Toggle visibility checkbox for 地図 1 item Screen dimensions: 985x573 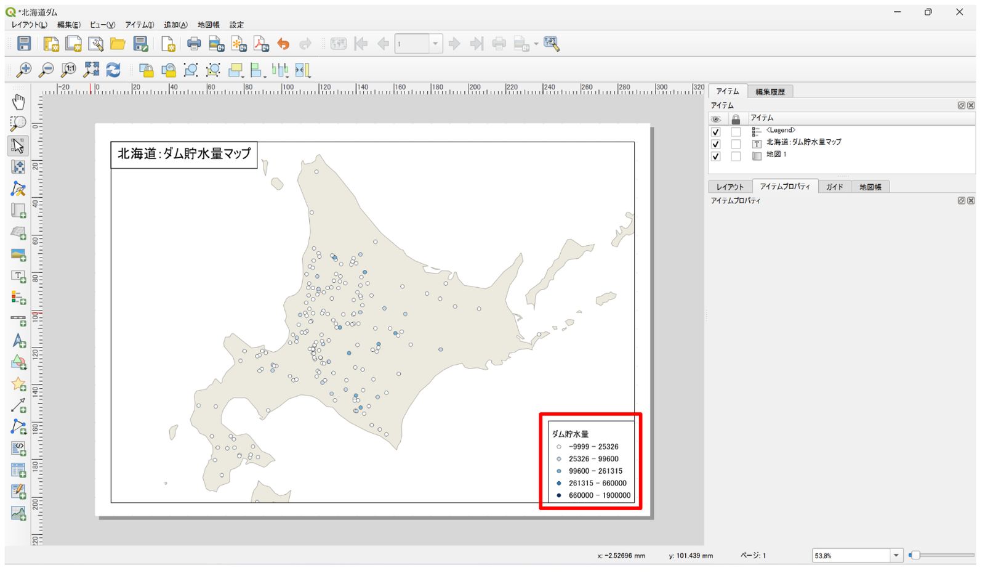point(715,156)
